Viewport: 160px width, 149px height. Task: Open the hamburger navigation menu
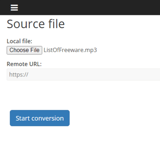[14, 7]
